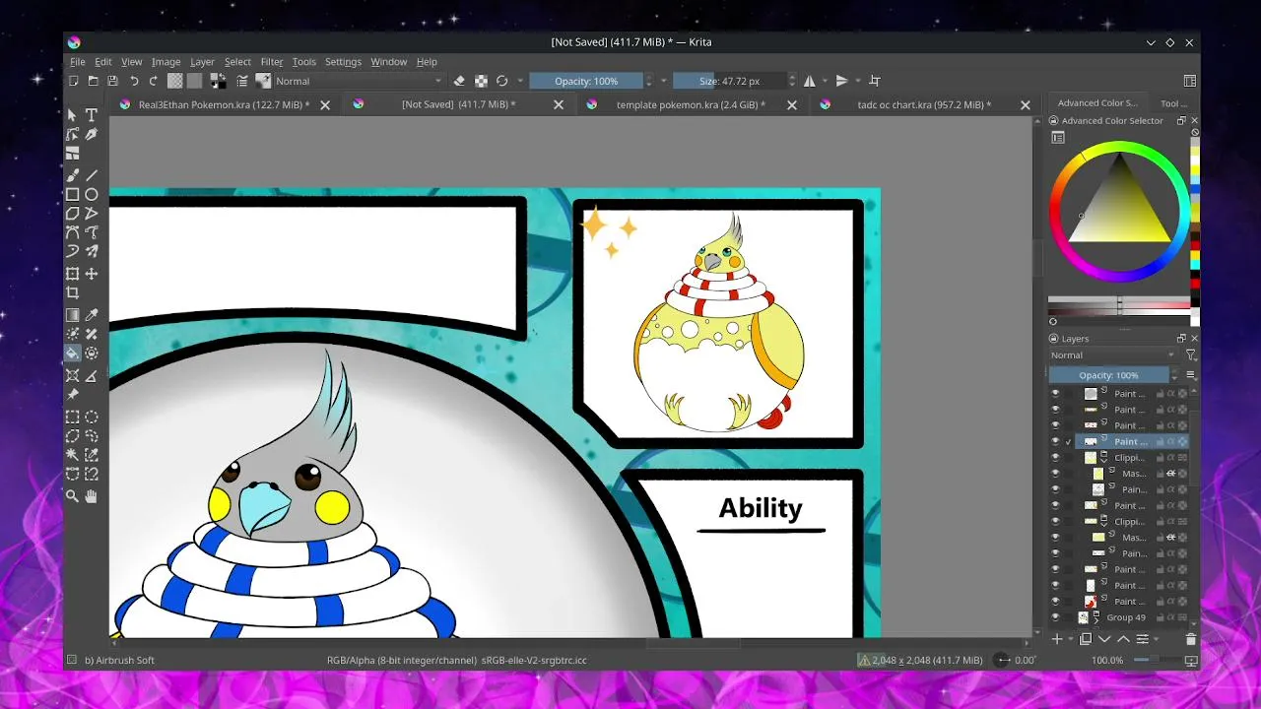Switch to the tadc oc chart.kra tab
The width and height of the screenshot is (1261, 709).
(x=924, y=104)
